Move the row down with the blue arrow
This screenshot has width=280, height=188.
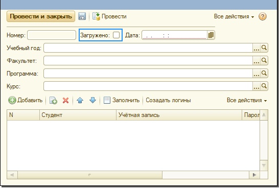point(92,100)
